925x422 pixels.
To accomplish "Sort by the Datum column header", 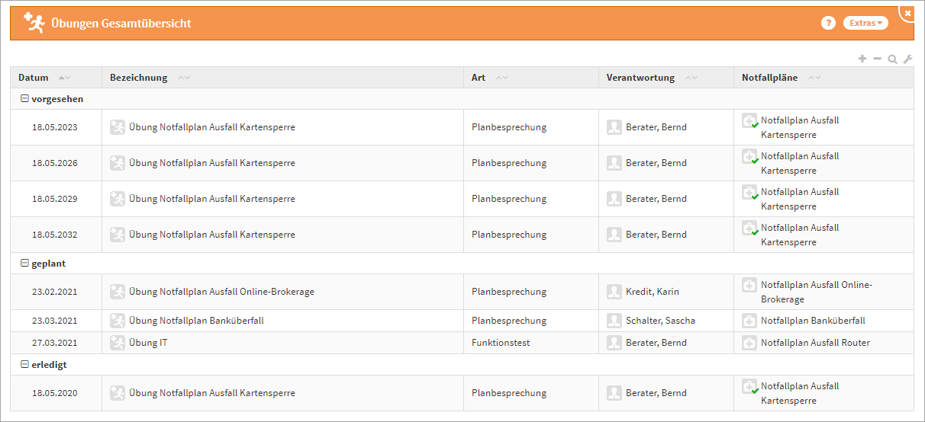I will coord(34,78).
